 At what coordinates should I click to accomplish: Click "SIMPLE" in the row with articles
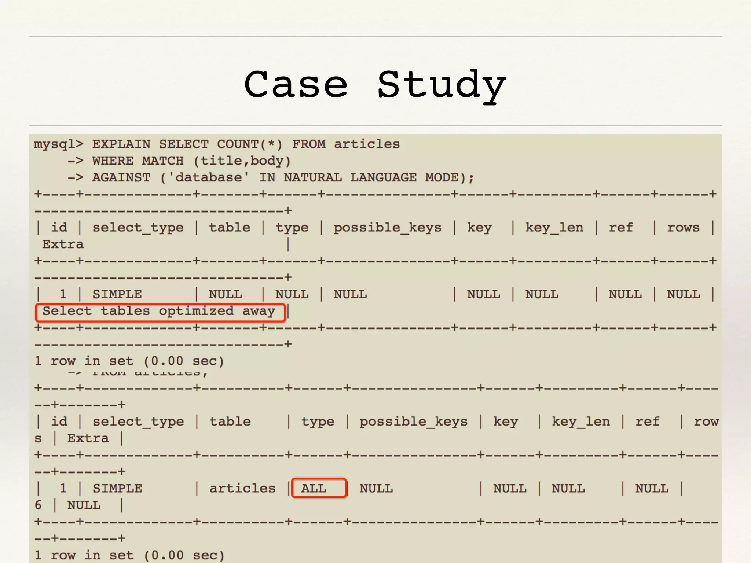tap(117, 488)
